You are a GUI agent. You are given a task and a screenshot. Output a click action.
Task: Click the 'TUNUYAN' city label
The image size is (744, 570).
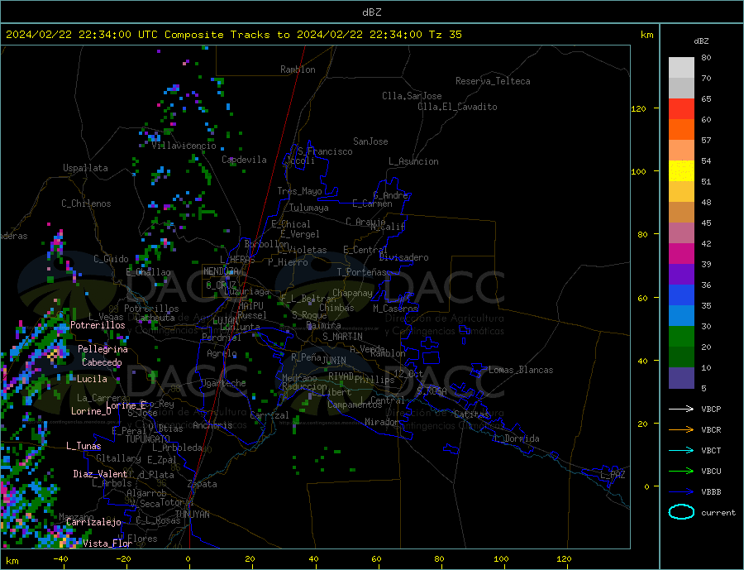tap(192, 515)
